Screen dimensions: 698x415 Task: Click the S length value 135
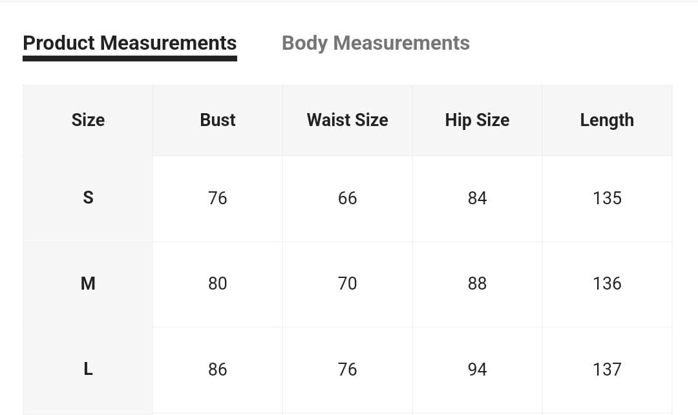[607, 198]
